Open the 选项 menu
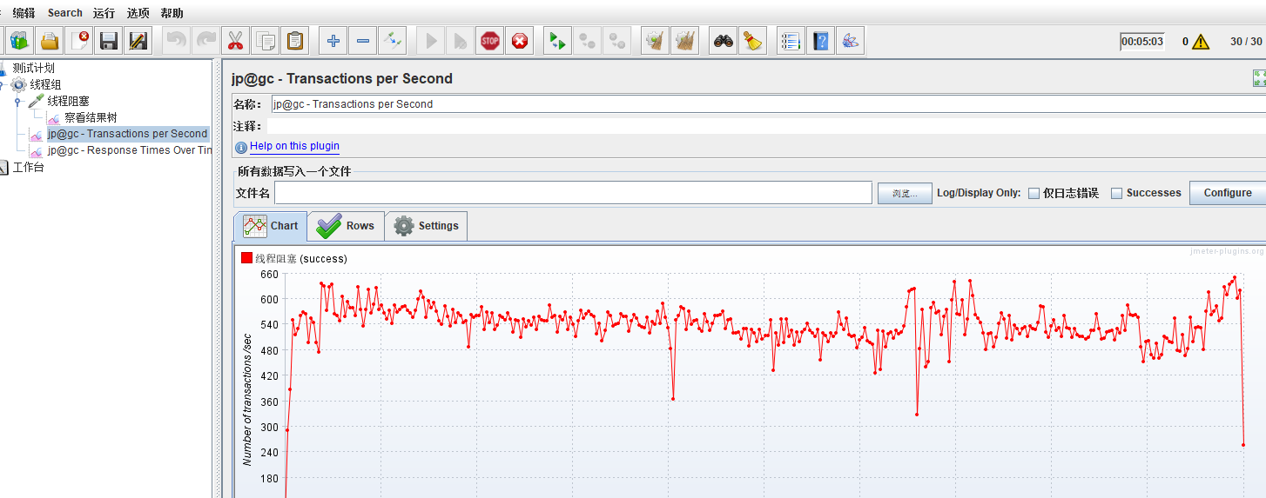Screen dimensions: 1266x498 (x=138, y=13)
